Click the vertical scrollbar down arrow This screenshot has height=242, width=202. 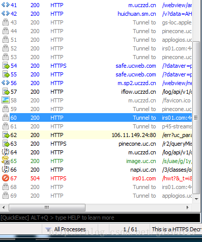click(x=196, y=199)
